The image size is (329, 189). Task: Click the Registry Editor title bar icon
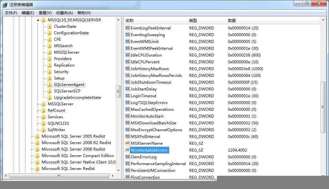5,5
